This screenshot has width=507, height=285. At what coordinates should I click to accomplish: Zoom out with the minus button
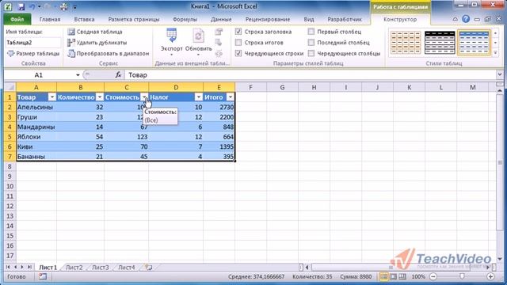(433, 276)
